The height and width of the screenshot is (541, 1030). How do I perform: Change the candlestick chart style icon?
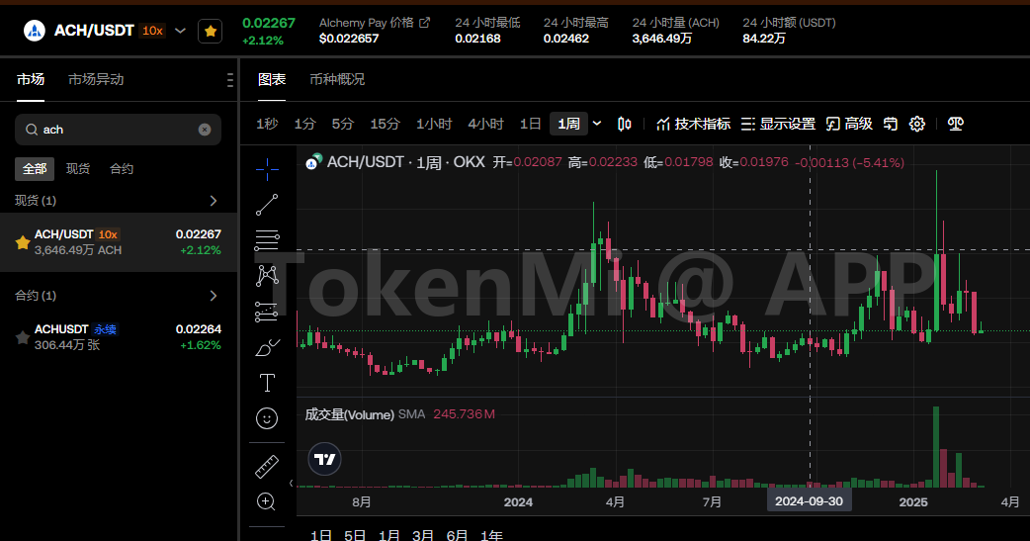624,124
